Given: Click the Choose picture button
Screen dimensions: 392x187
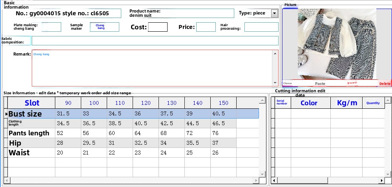Looking at the screenshot, I should point(288,83).
